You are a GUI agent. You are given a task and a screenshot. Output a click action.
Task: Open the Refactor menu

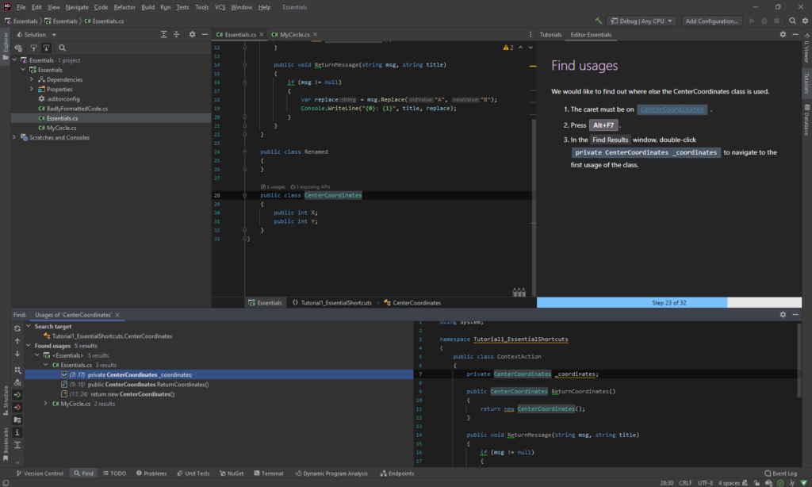tap(124, 7)
